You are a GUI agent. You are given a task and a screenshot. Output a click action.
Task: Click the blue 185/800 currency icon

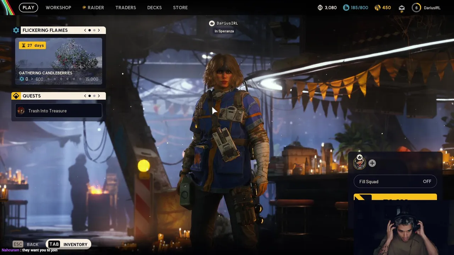(x=346, y=7)
